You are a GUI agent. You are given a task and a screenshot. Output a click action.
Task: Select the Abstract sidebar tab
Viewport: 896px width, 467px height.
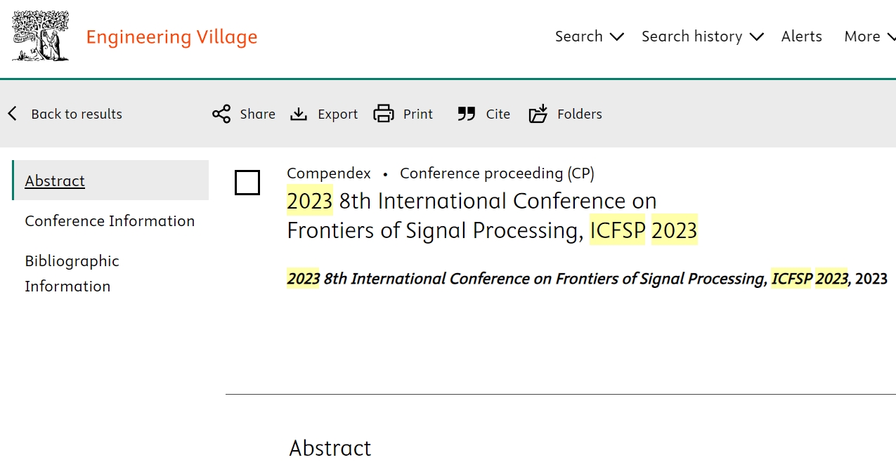(x=55, y=180)
